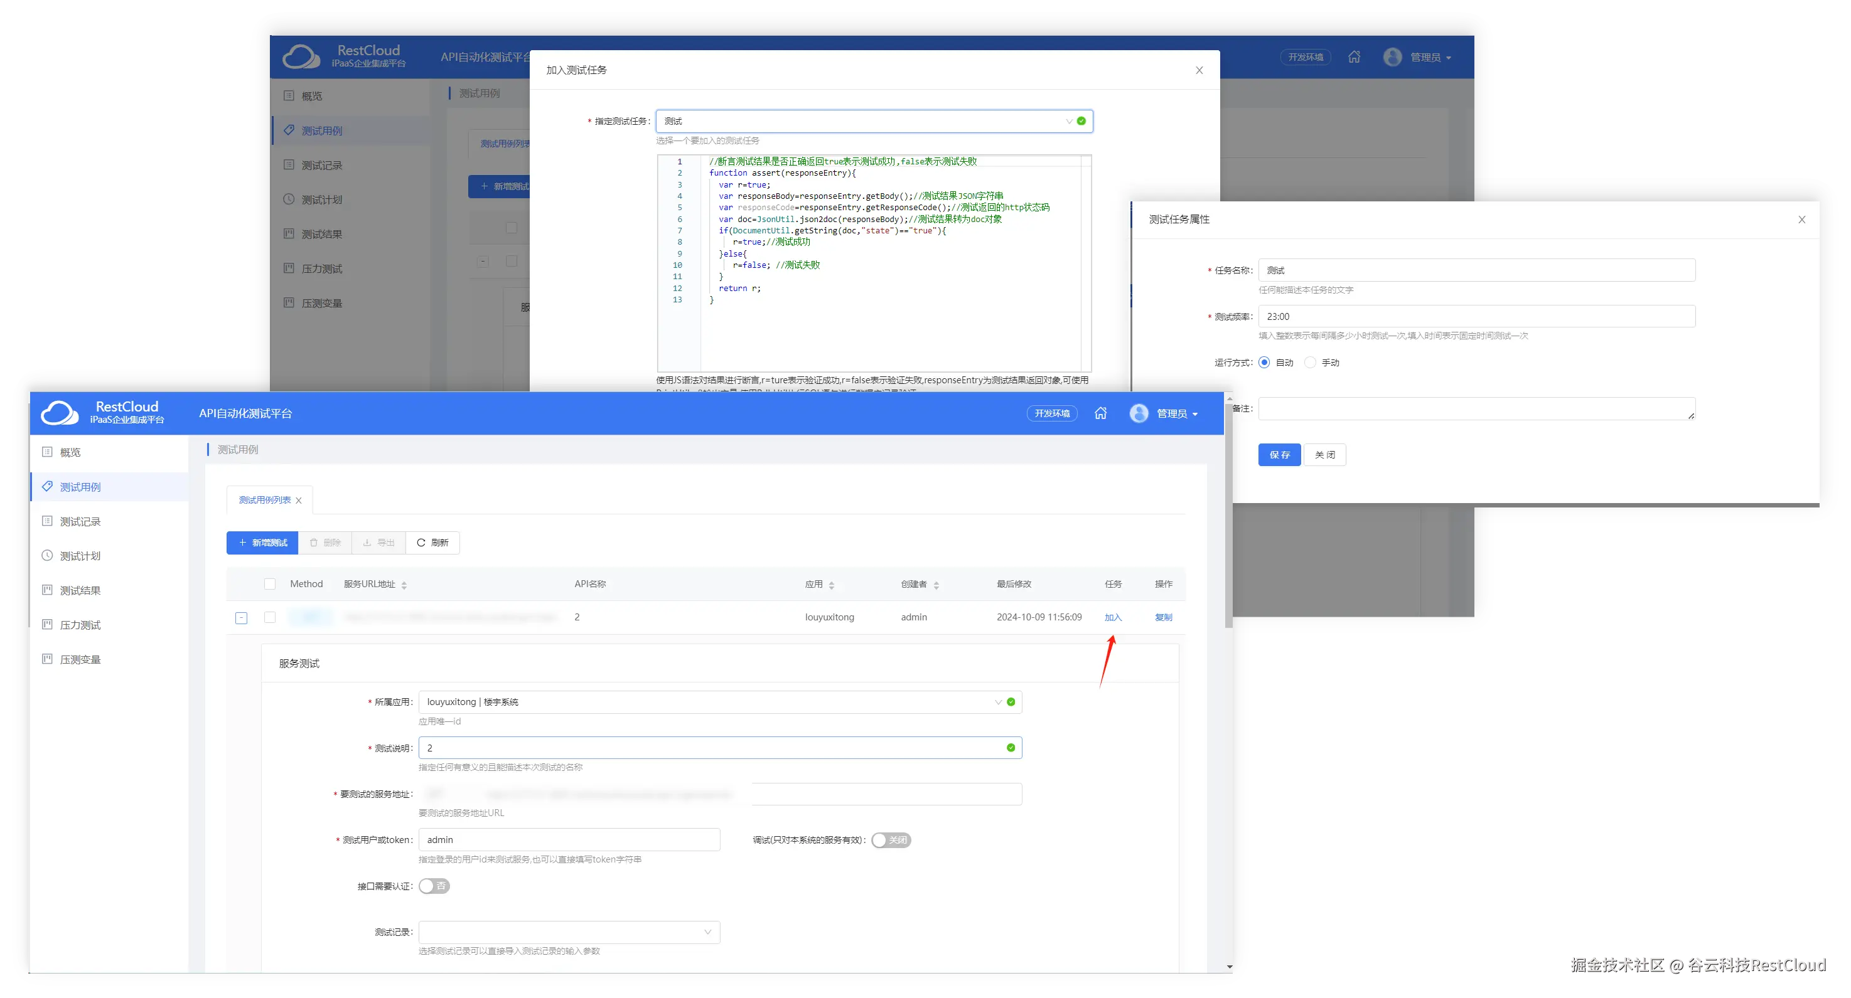Open 测试记录 menu in the sidebar

point(80,522)
